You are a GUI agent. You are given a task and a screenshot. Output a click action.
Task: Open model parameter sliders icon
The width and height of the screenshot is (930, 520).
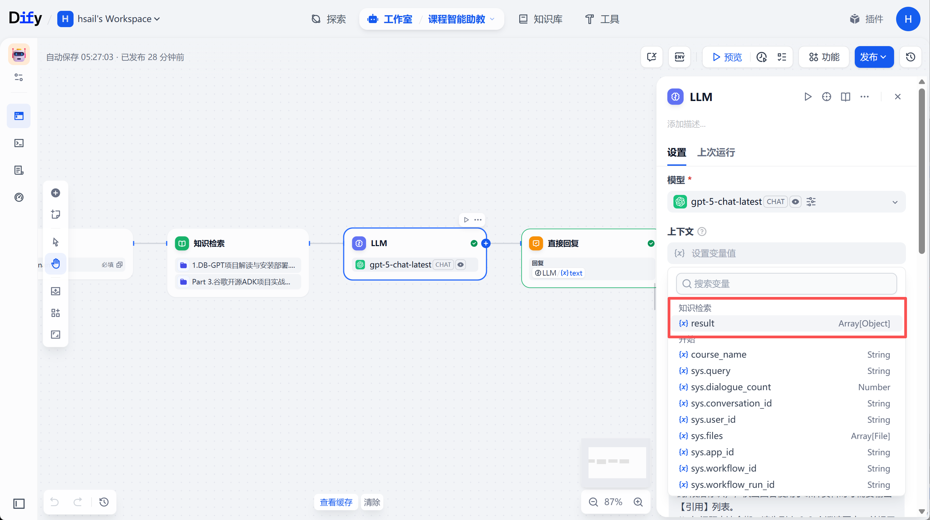click(x=811, y=202)
